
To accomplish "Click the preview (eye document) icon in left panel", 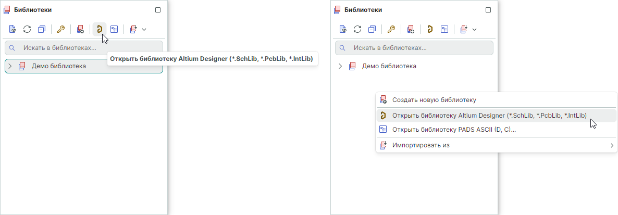I will click(13, 29).
